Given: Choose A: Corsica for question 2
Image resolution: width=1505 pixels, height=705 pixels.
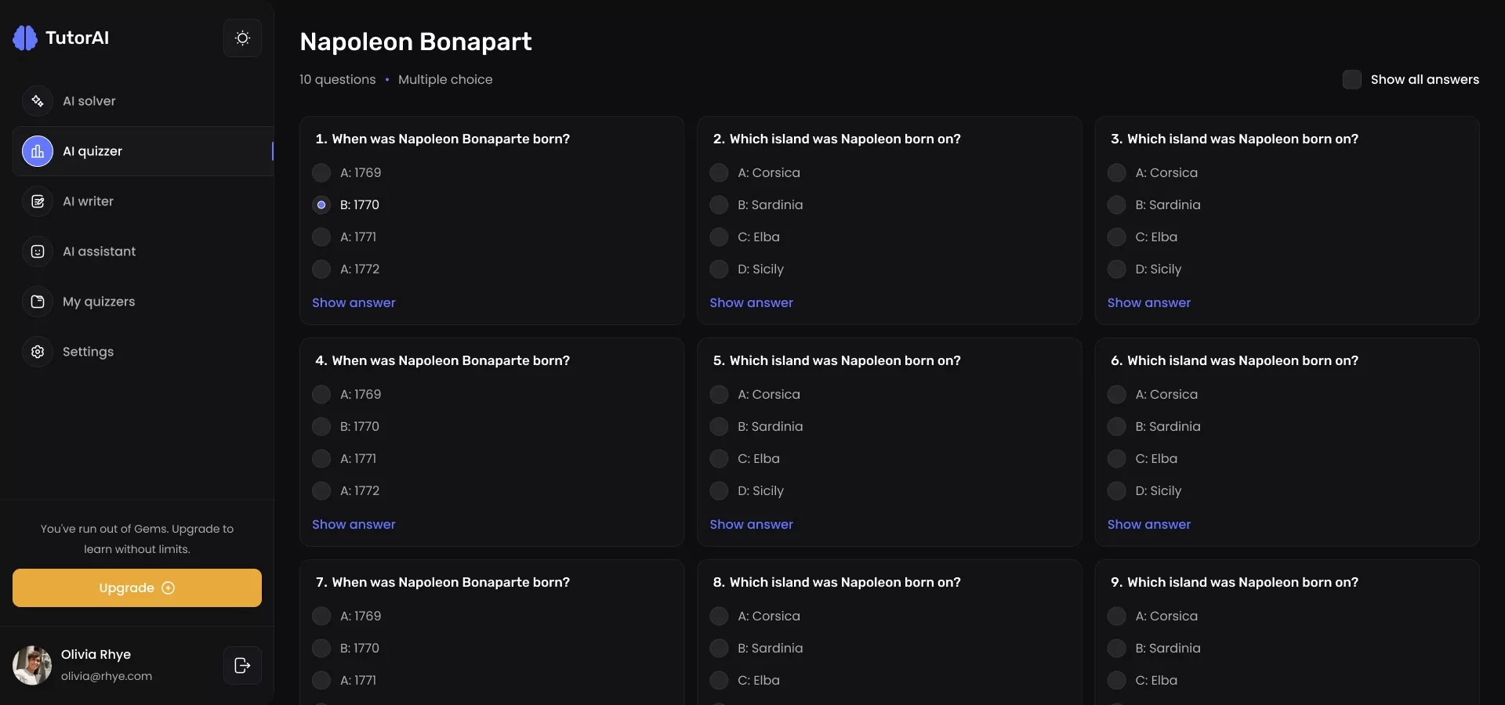Looking at the screenshot, I should 719,172.
